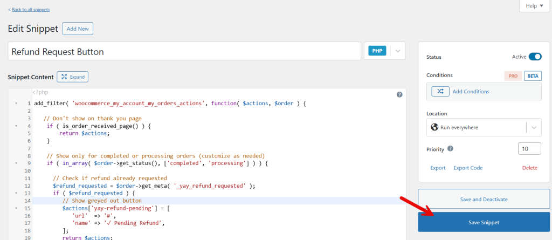This screenshot has height=240, width=552.
Task: Collapse code fold arrow on line 15
Action: click(16, 208)
